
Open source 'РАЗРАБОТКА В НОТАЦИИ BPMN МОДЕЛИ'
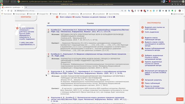tap(90, 60)
